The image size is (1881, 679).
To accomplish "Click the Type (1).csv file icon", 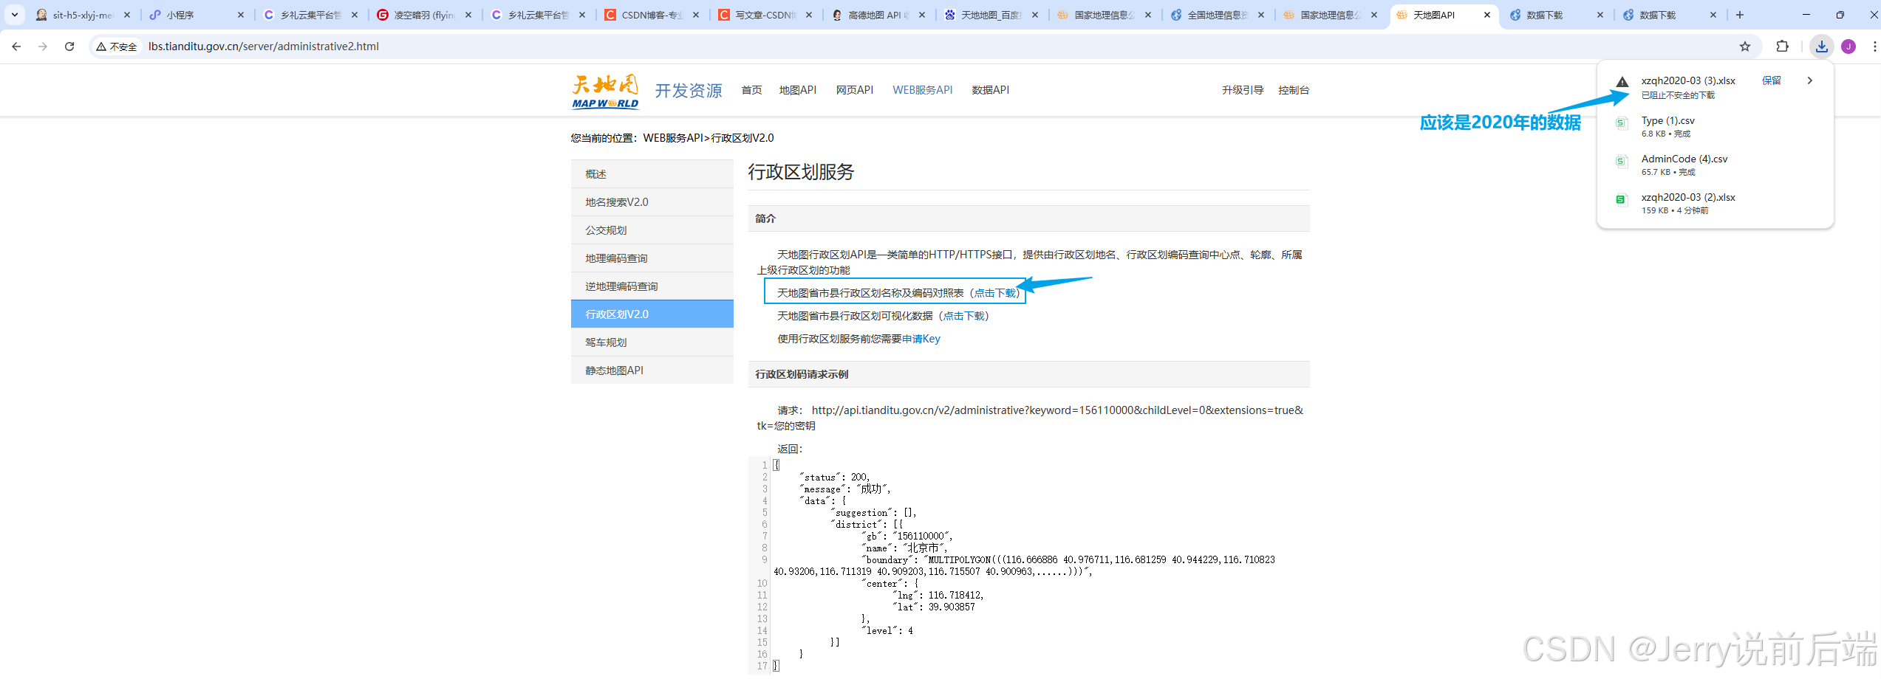I will coord(1622,123).
